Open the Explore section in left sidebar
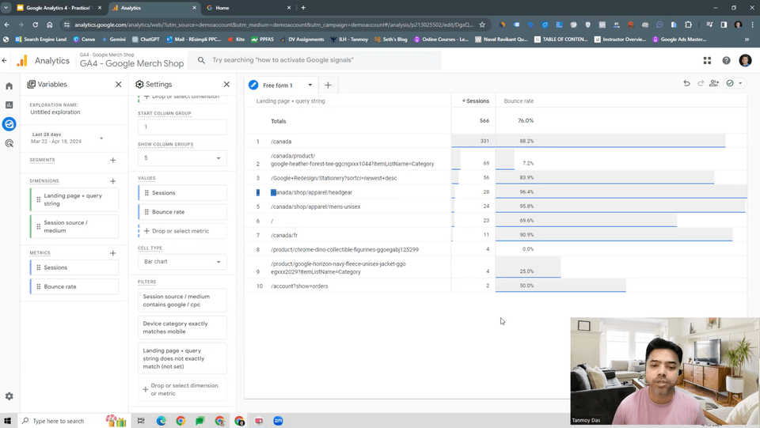Image resolution: width=760 pixels, height=428 pixels. [9, 124]
